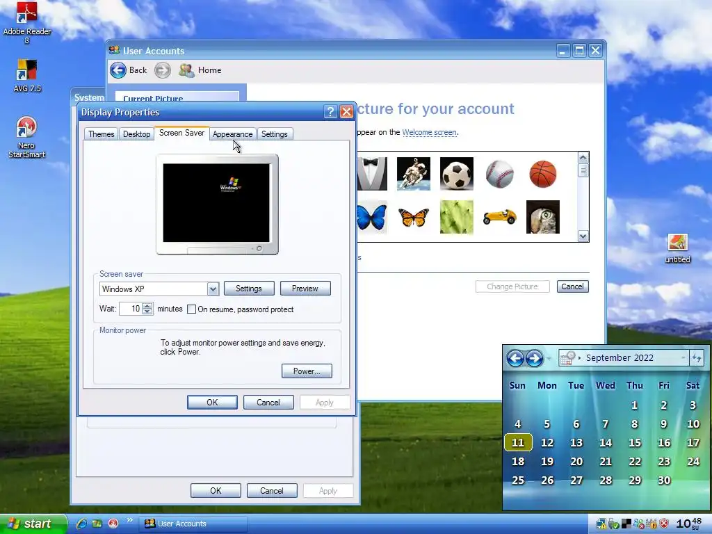Click the Safely Remove Hardware tray icon
The height and width of the screenshot is (534, 712).
point(614,524)
